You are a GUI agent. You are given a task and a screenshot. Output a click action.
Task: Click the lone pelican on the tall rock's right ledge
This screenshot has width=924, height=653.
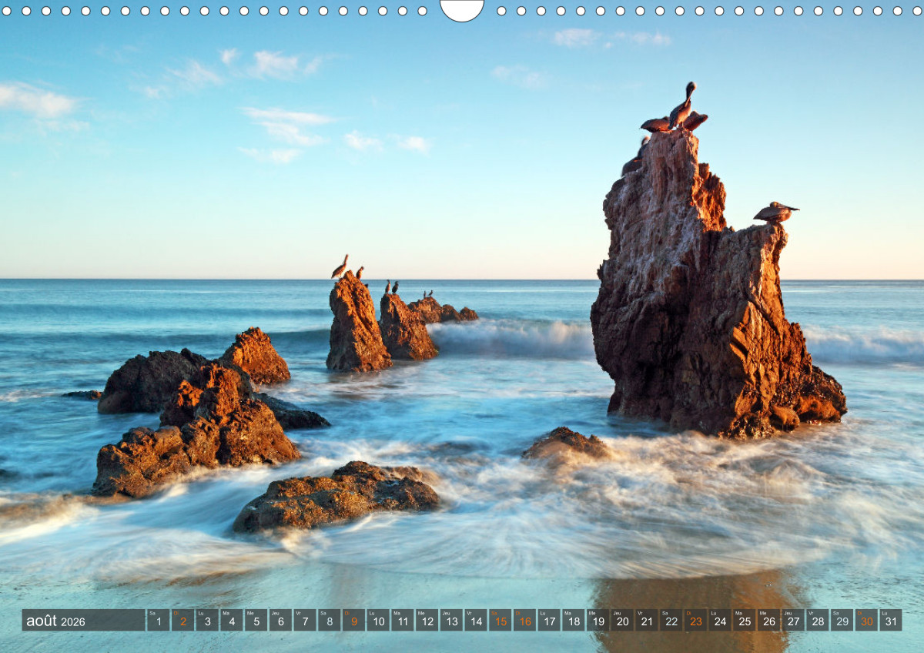(775, 213)
